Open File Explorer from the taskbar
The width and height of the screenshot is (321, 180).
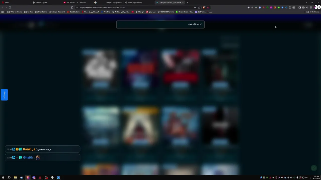(x=15, y=177)
